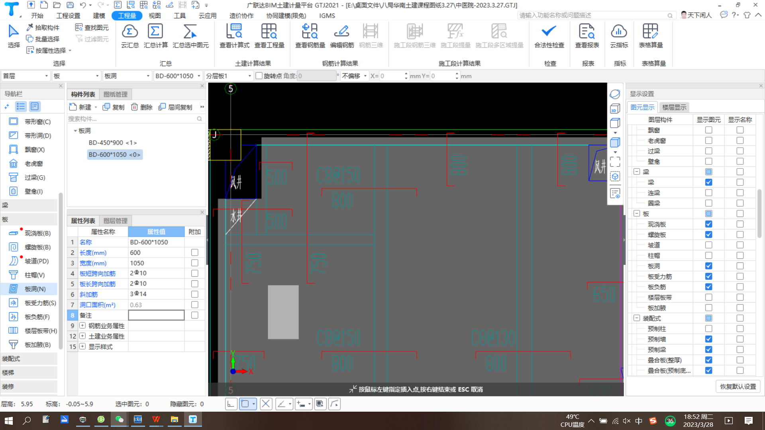The height and width of the screenshot is (430, 765).
Task: Click 拾取构件 pick component tool
Action: pyautogui.click(x=43, y=27)
